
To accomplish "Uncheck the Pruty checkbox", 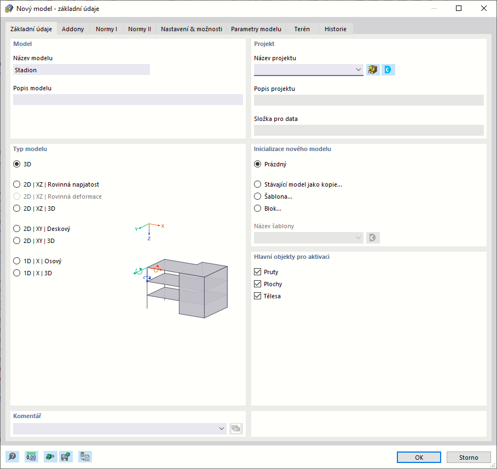I will tap(258, 272).
